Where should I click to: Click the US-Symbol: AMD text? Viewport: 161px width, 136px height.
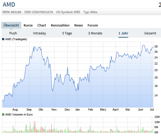tap(68, 12)
